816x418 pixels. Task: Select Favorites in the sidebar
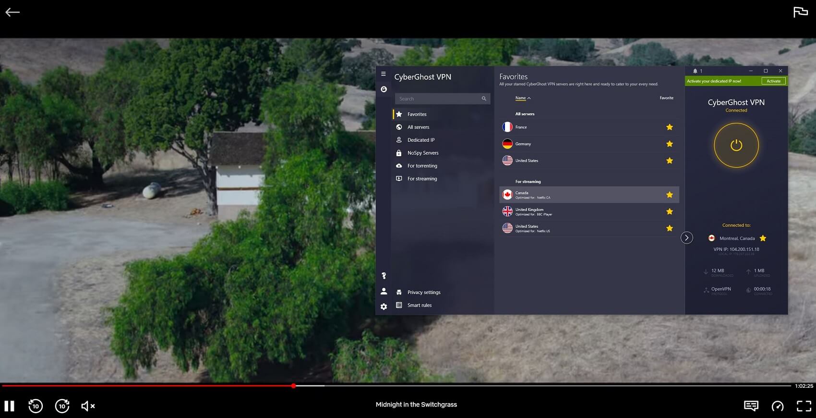point(417,114)
